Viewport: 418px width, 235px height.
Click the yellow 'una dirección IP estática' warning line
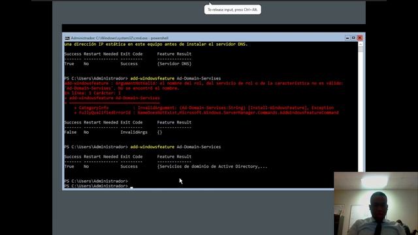(x=155, y=44)
